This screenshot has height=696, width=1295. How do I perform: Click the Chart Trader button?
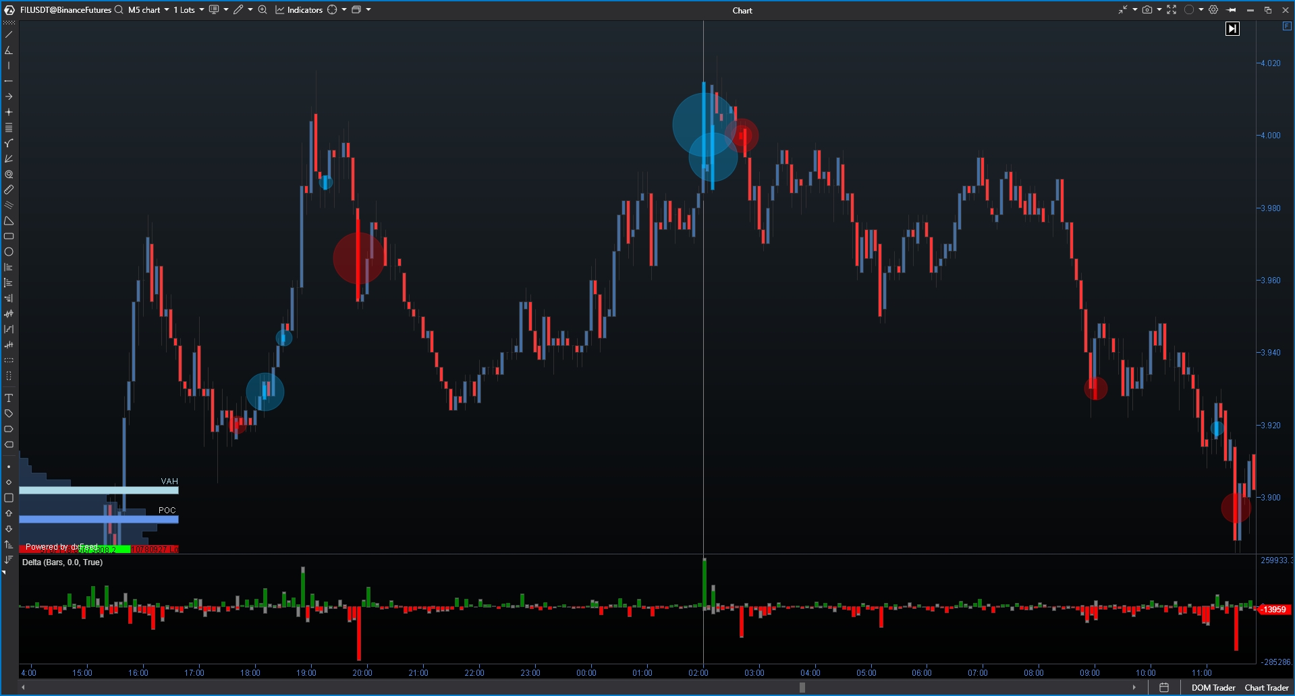(x=1266, y=688)
